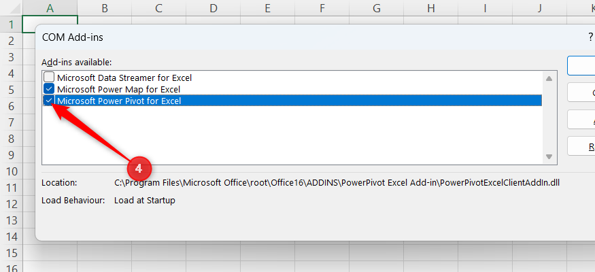The image size is (595, 272).
Task: Click the add-ins list scroll up arrow
Action: pos(549,78)
